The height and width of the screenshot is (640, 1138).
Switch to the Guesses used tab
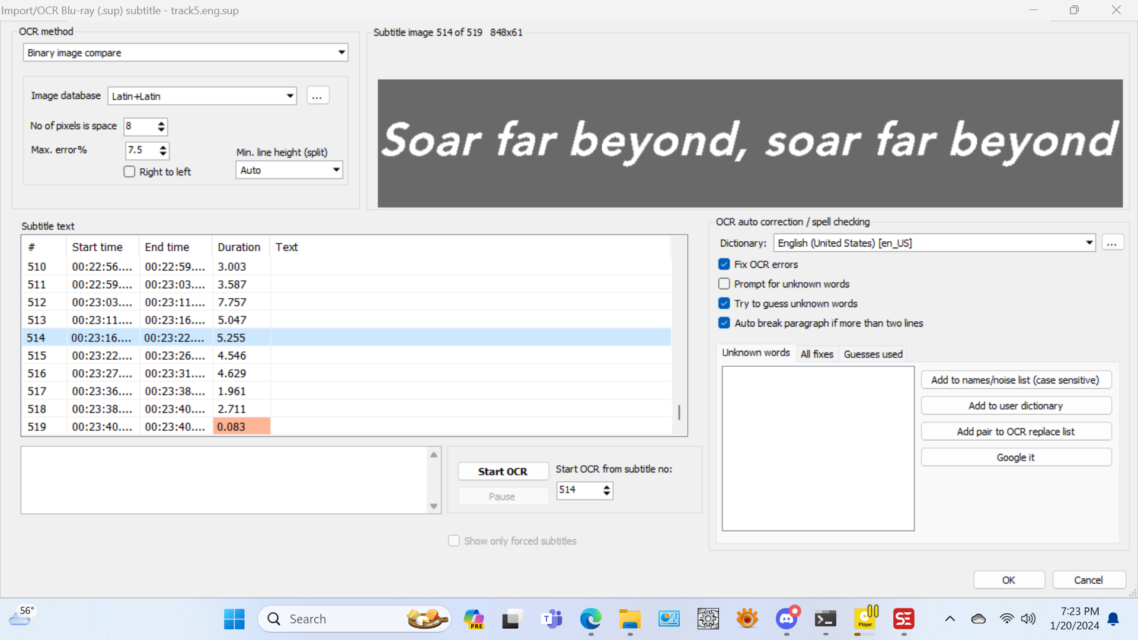pyautogui.click(x=873, y=354)
